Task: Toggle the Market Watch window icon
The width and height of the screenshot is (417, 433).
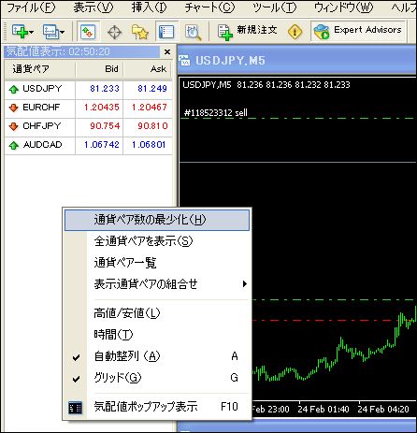Action: (x=88, y=32)
